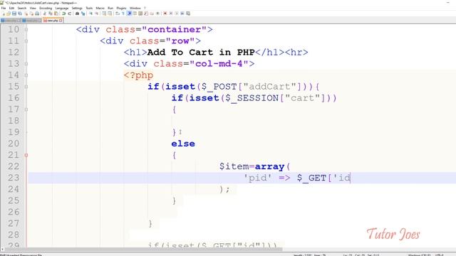Screen dimensions: 456x256
Task: Create a new file with the New toolbar icon
Action: (4, 14)
